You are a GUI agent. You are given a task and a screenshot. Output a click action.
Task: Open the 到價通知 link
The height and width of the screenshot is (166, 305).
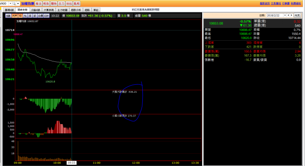point(296,3)
